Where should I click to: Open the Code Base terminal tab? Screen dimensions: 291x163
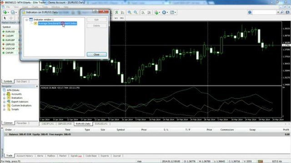click(x=91, y=156)
